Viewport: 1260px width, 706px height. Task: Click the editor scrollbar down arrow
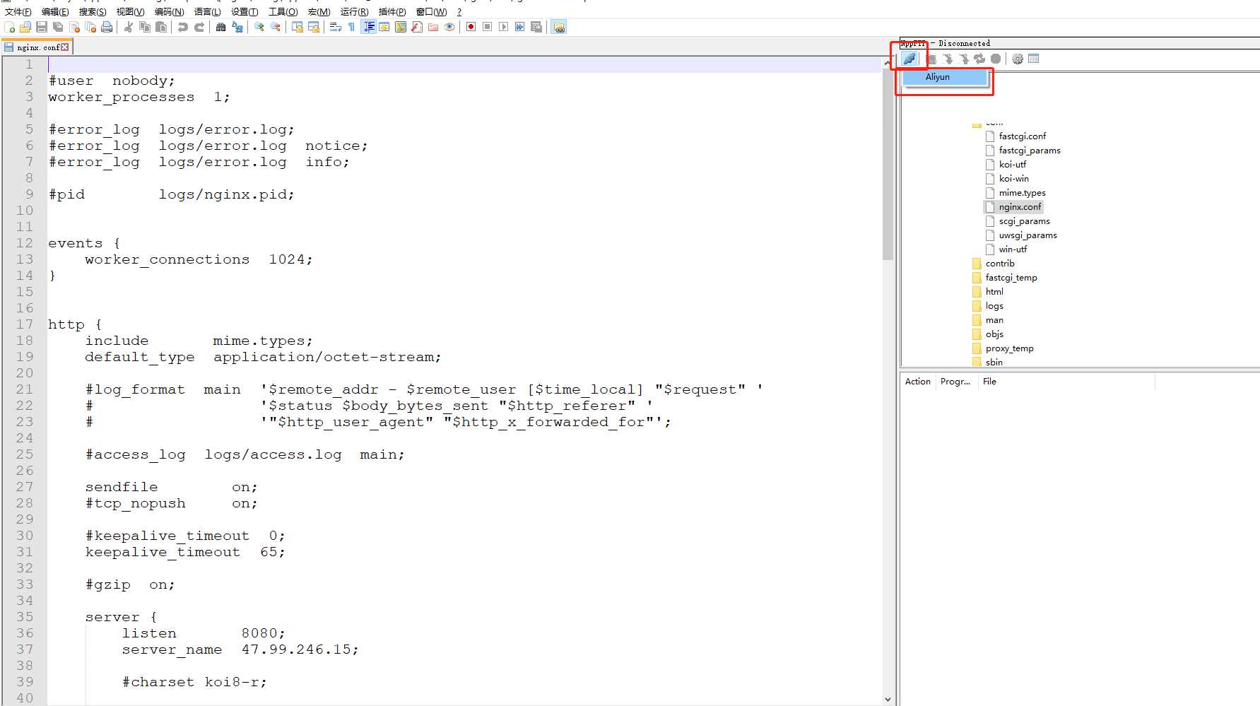(888, 699)
